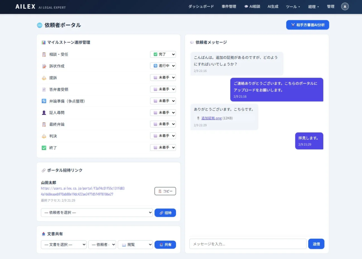The width and height of the screenshot is (362, 259).
Task: Open the ツール menu in the navigation bar
Action: coord(292,6)
